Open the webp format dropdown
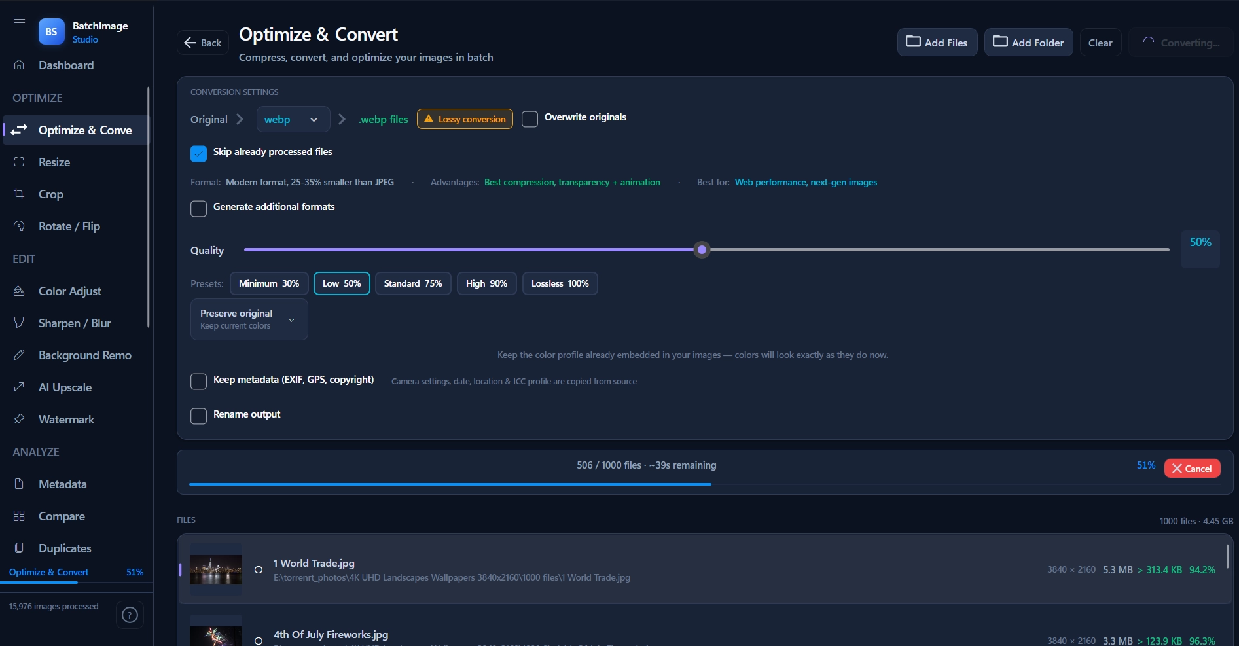Image resolution: width=1239 pixels, height=646 pixels. click(x=293, y=119)
